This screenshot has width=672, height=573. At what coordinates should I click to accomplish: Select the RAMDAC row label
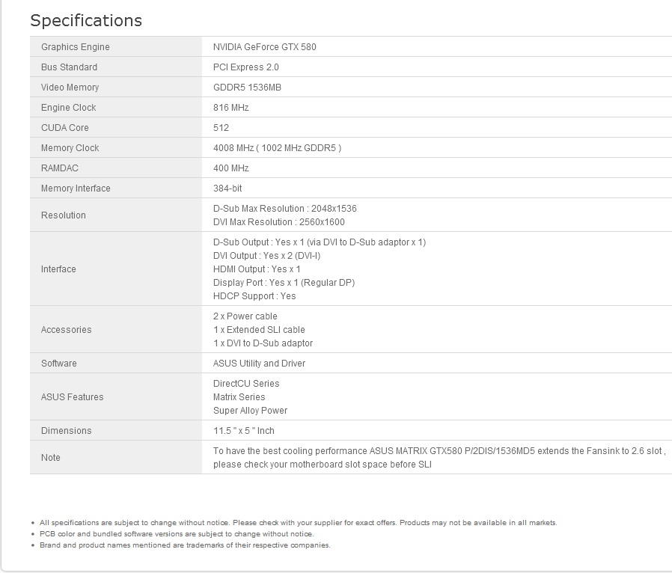coord(60,168)
